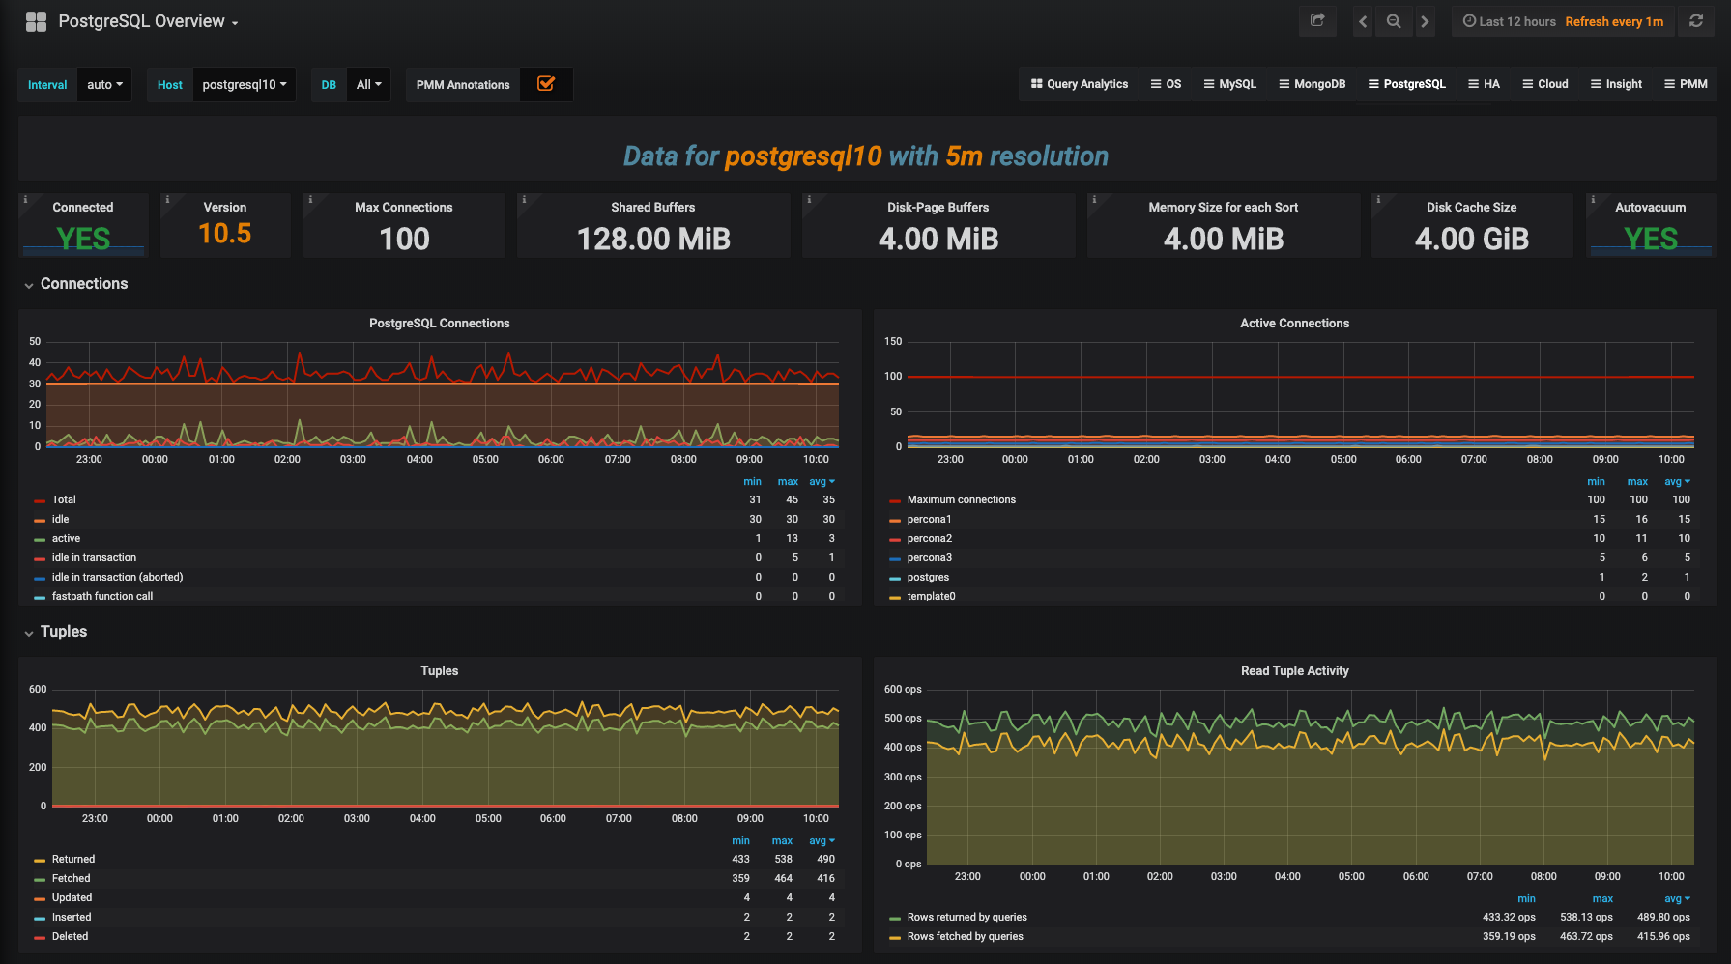The width and height of the screenshot is (1731, 964).
Task: Open the dashboard picker grid icon top-left
Action: coord(36,20)
